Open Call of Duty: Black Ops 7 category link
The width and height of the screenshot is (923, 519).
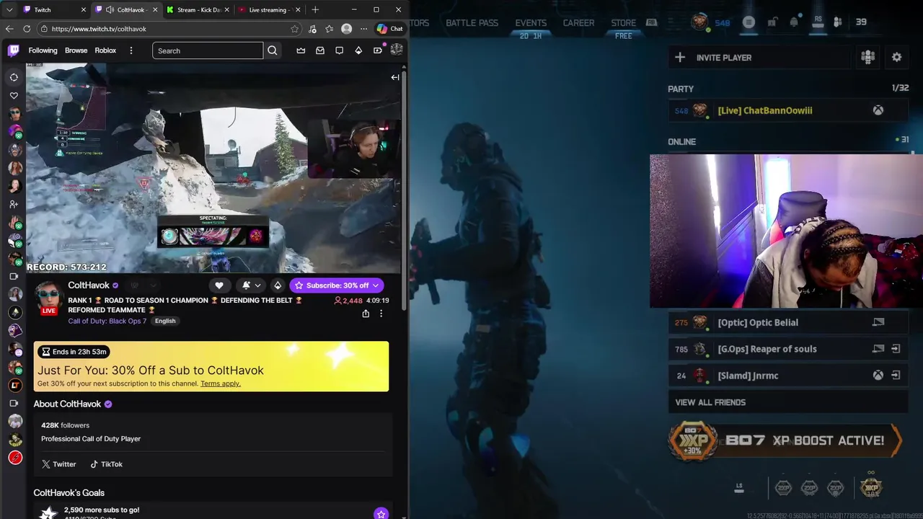(107, 321)
